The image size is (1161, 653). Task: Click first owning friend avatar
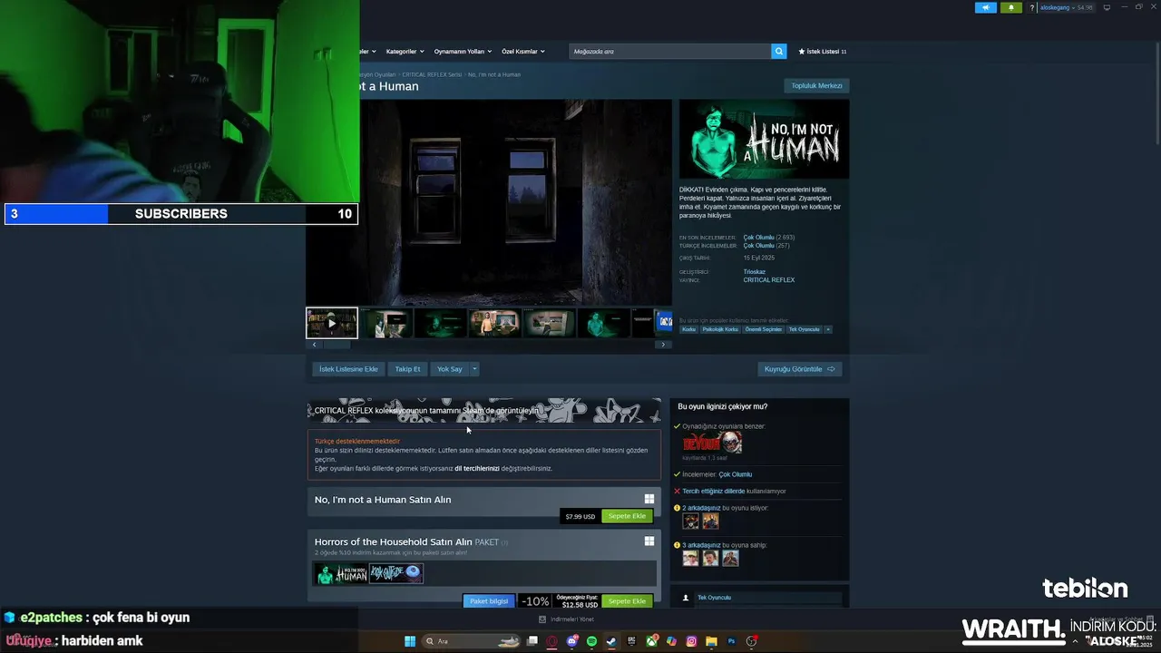pos(691,558)
